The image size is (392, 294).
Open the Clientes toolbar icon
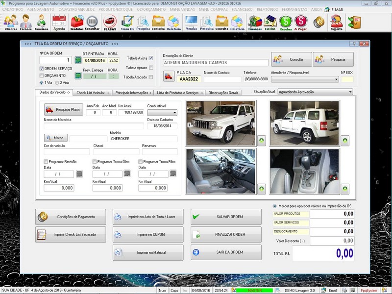tap(10, 22)
